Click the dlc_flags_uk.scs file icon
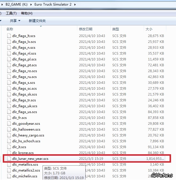176x181 pixels. 9,106
